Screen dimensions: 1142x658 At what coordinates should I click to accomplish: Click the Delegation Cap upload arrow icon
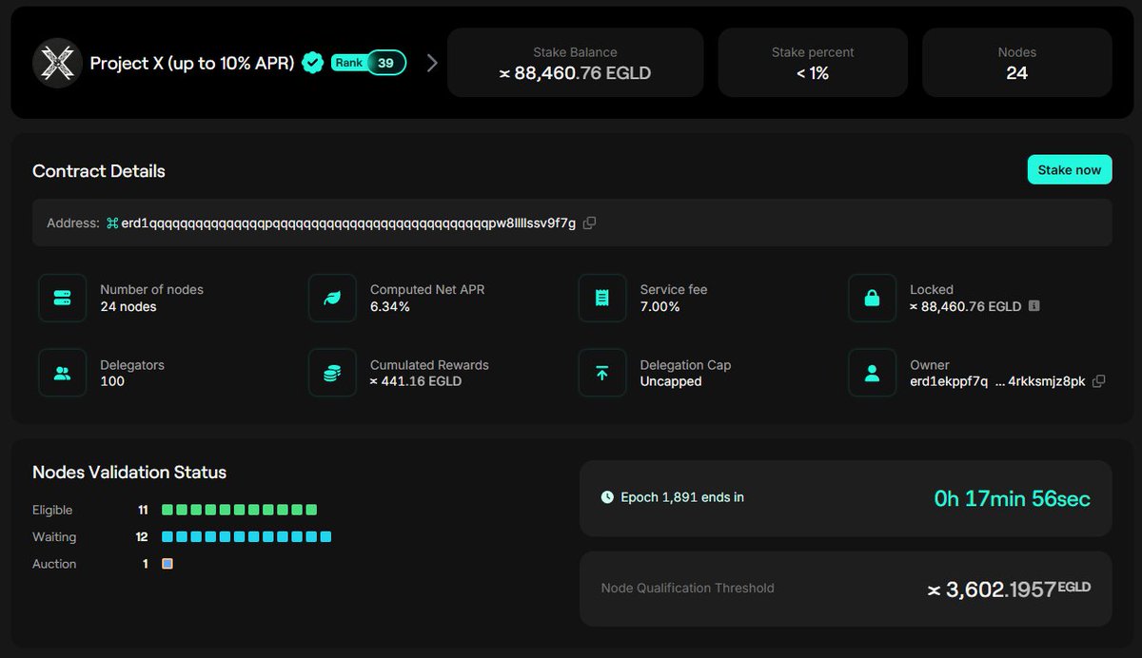coord(601,373)
